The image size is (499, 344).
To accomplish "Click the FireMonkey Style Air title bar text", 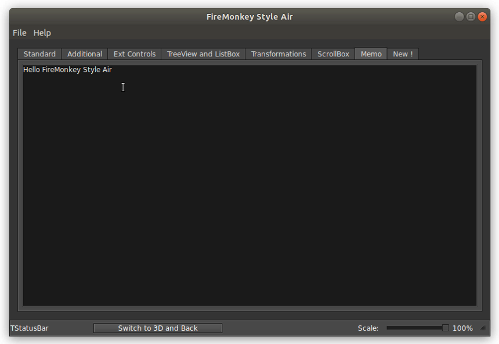I will (x=249, y=17).
